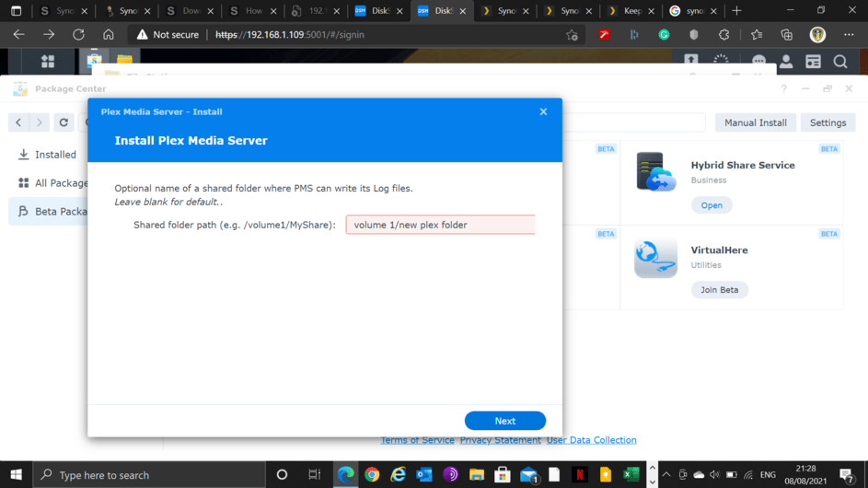Switch to the 'Dow' browser tab

click(x=190, y=10)
